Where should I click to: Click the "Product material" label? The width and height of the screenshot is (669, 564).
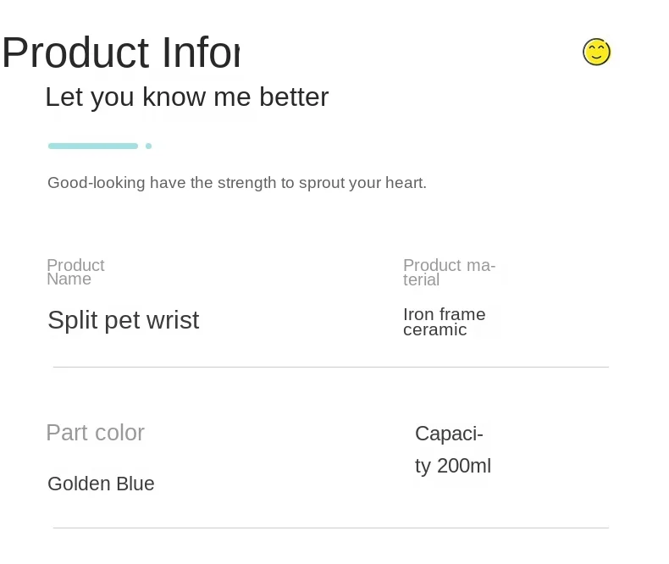pyautogui.click(x=449, y=272)
